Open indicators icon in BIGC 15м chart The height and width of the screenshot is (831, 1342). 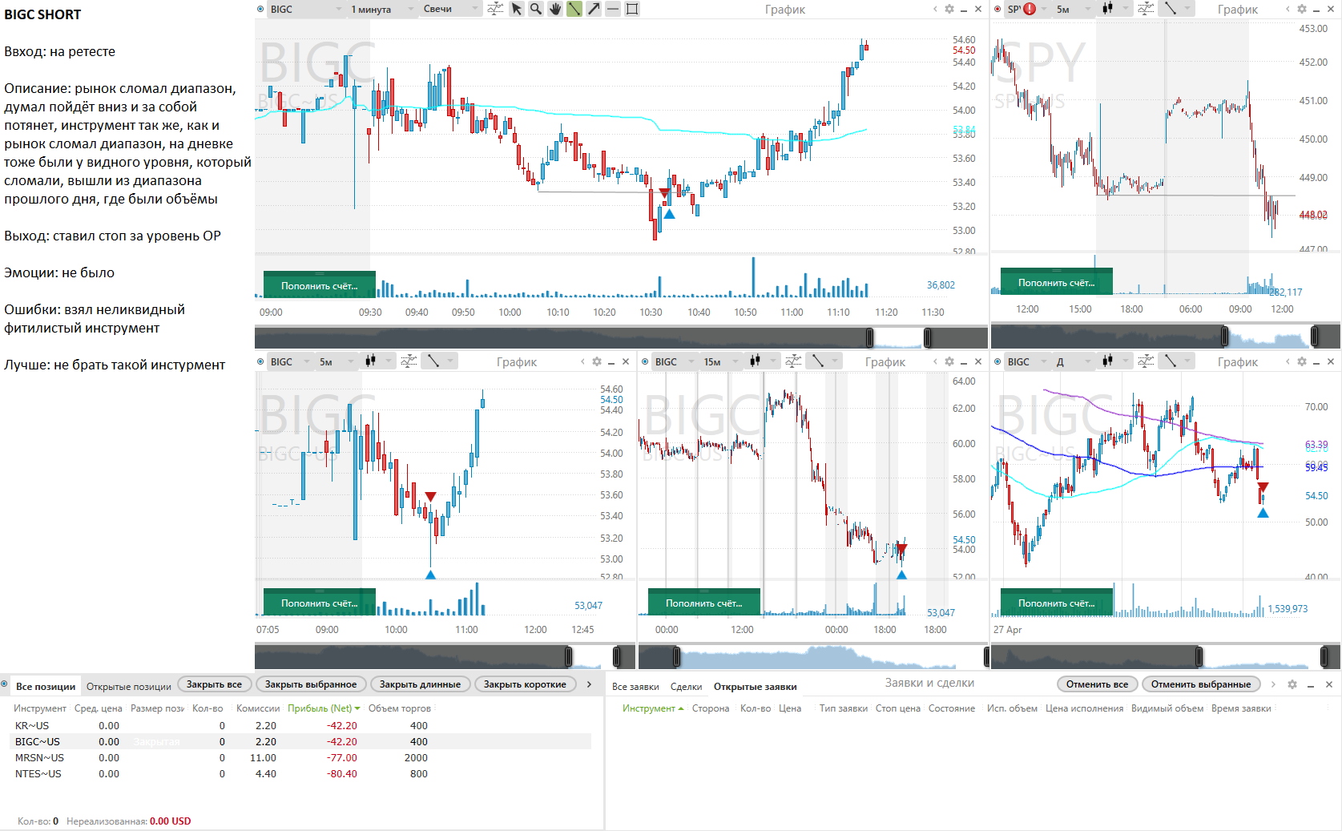(793, 361)
